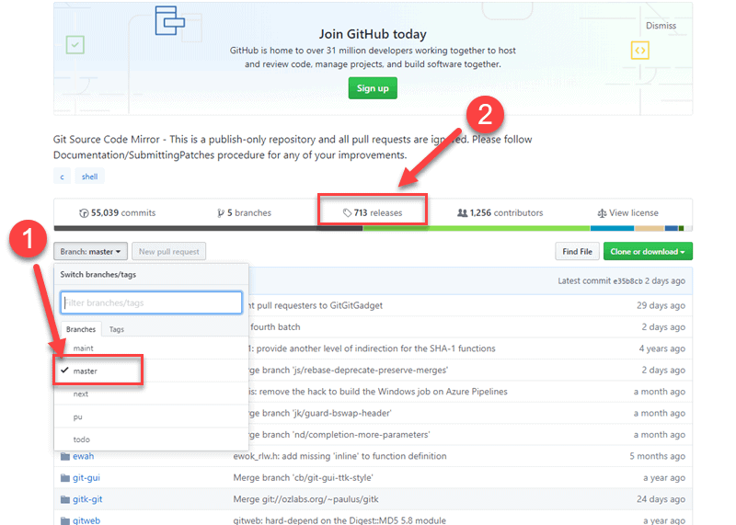Screen dimensions: 736x525
Task: Click the blue segment of language bar
Action: tap(612, 229)
